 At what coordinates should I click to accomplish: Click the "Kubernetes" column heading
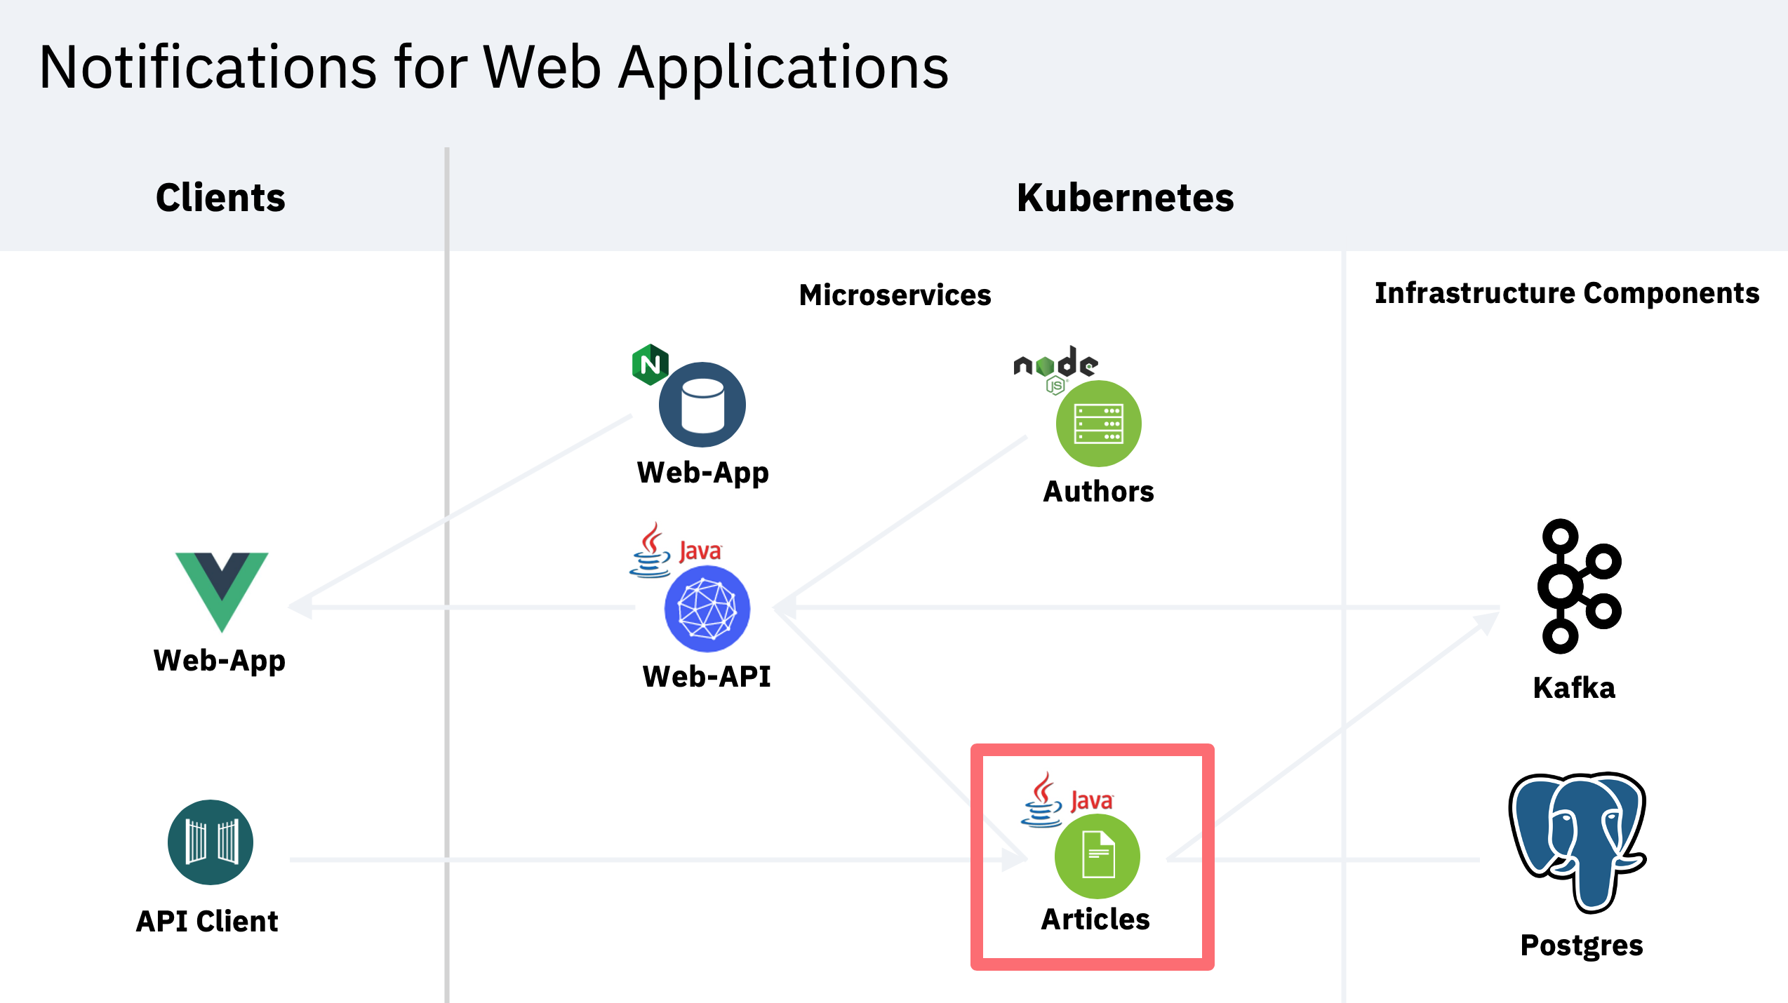[x=1126, y=198]
